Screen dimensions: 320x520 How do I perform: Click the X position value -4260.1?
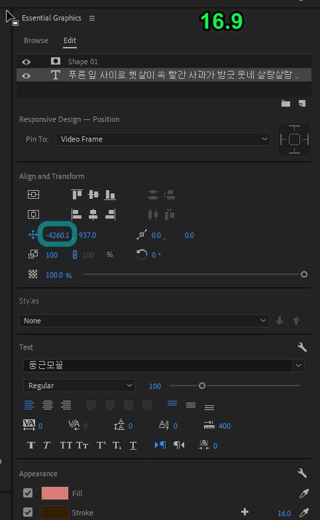pyautogui.click(x=58, y=235)
